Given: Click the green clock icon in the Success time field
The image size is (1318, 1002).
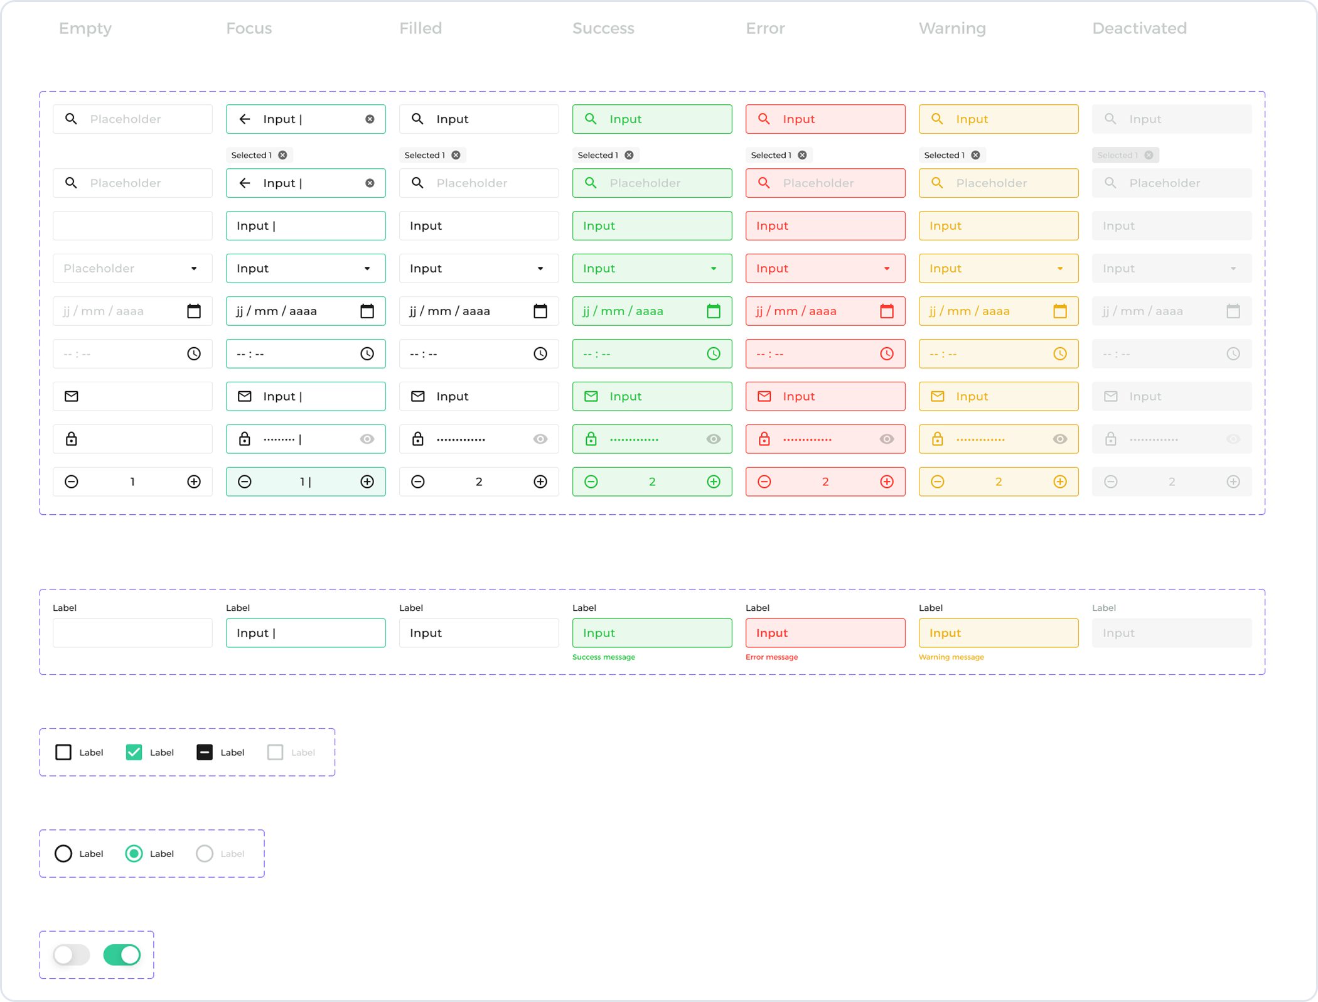Looking at the screenshot, I should pos(714,353).
